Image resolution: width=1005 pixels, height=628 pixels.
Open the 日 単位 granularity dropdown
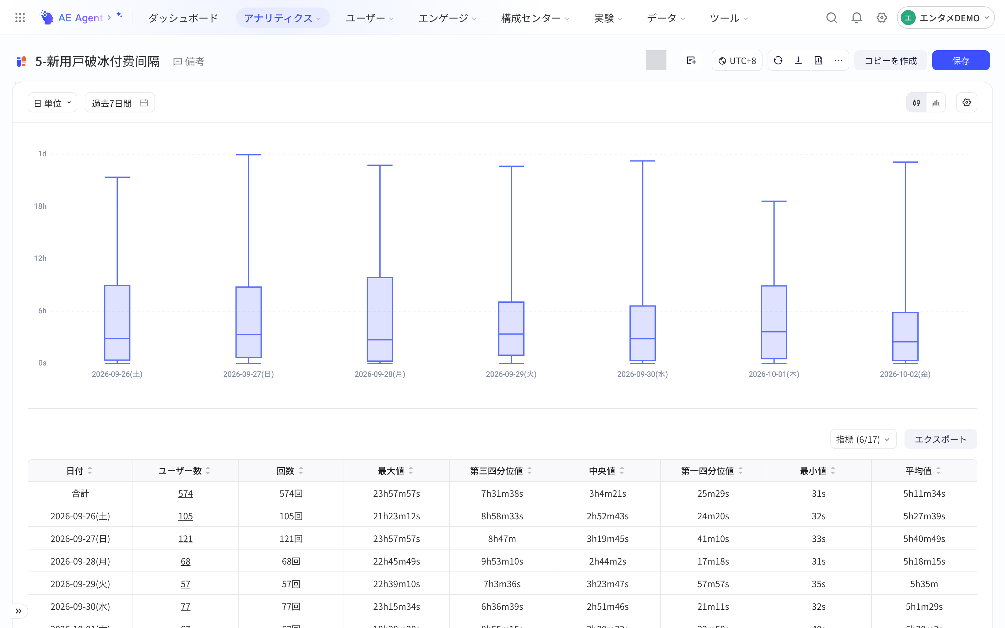(52, 103)
